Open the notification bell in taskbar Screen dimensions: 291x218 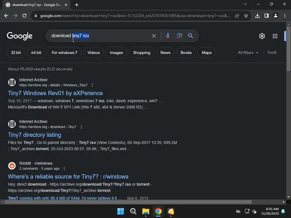point(283,211)
